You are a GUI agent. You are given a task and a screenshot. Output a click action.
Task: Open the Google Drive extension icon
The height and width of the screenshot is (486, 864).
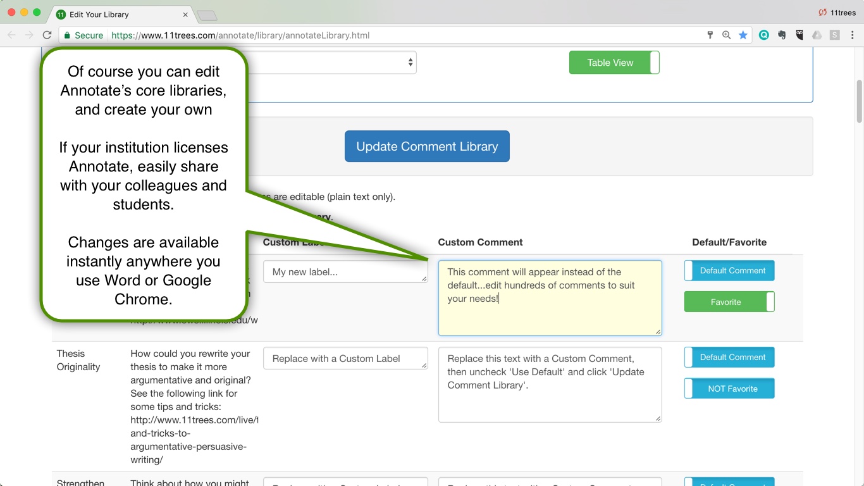tap(817, 35)
